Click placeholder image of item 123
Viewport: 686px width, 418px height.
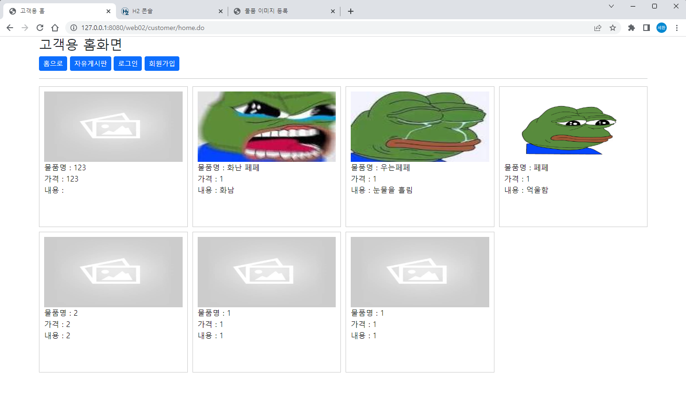(x=113, y=127)
